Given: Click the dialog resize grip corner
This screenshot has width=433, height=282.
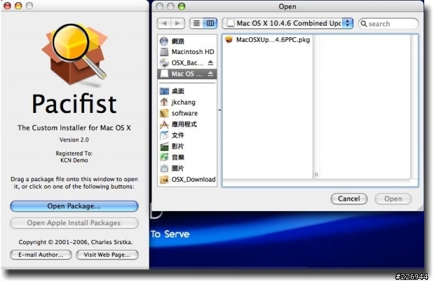Looking at the screenshot, I should (420, 208).
